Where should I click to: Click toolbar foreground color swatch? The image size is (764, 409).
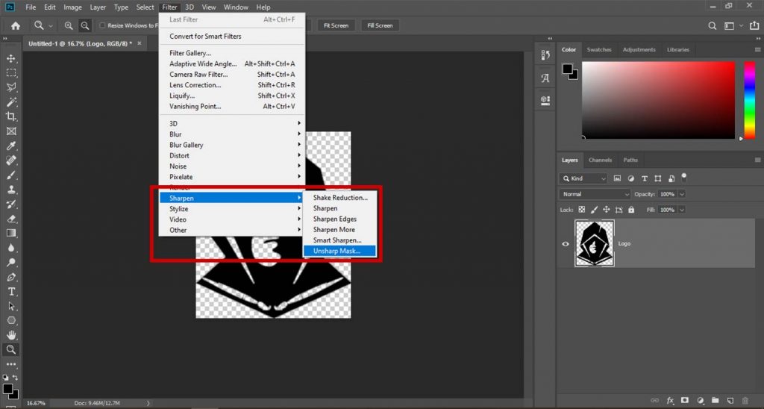pyautogui.click(x=7, y=389)
